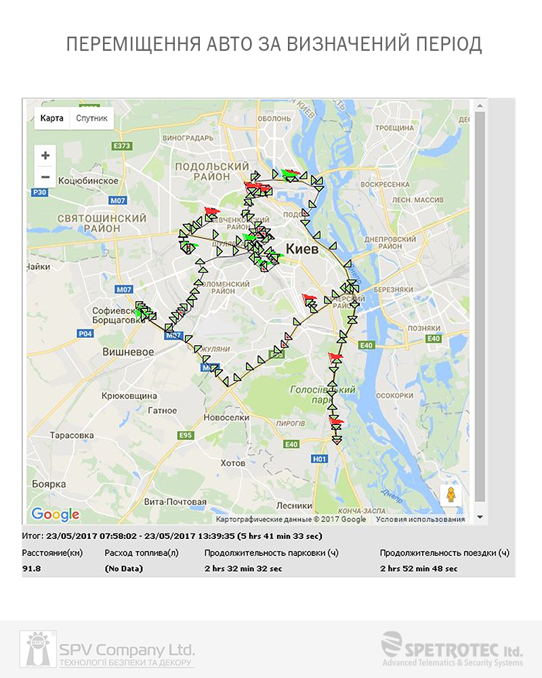Zoom out with the minus button
Viewport: 542px width, 678px height.
click(x=45, y=177)
